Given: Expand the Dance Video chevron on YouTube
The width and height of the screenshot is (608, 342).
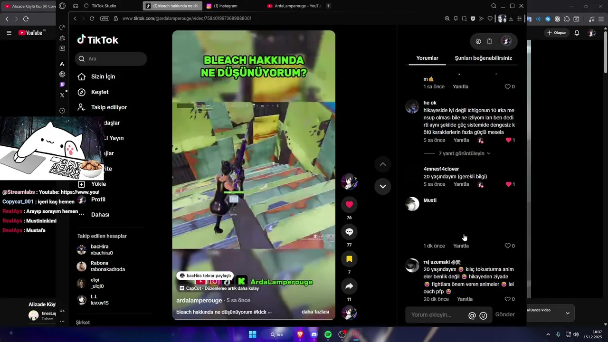Looking at the screenshot, I should click(567, 313).
